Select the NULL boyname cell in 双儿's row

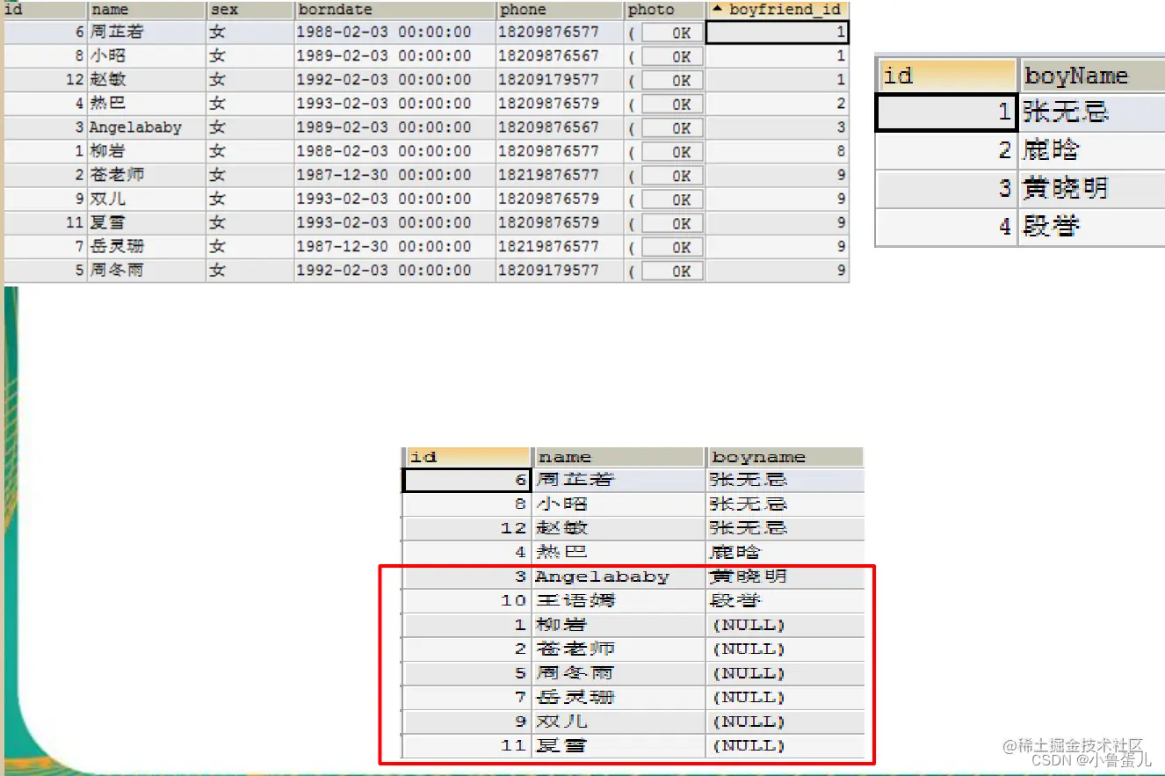coord(785,722)
